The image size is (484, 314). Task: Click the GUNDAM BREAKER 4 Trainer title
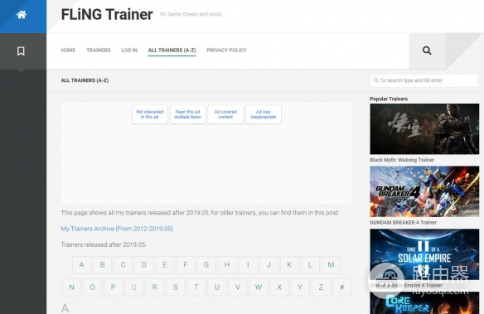tap(403, 222)
